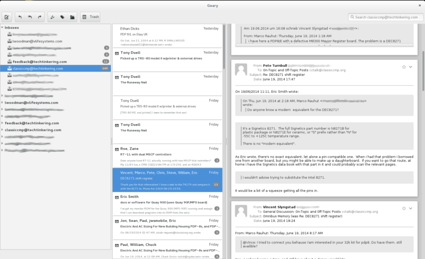Select the DEC8271 shift register conversation

(167, 180)
